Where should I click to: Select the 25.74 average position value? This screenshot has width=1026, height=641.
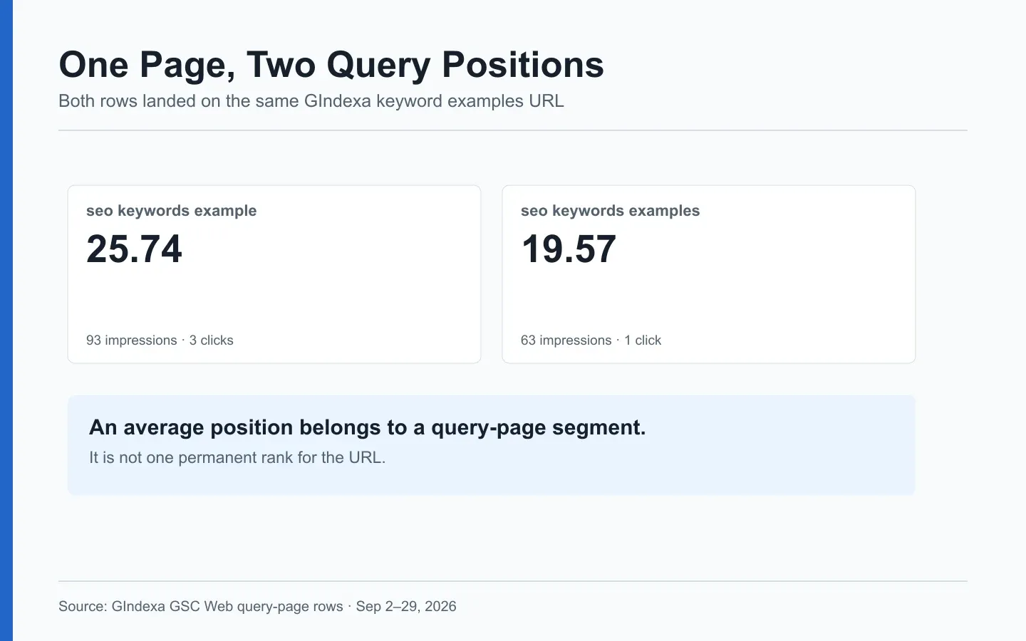(134, 249)
